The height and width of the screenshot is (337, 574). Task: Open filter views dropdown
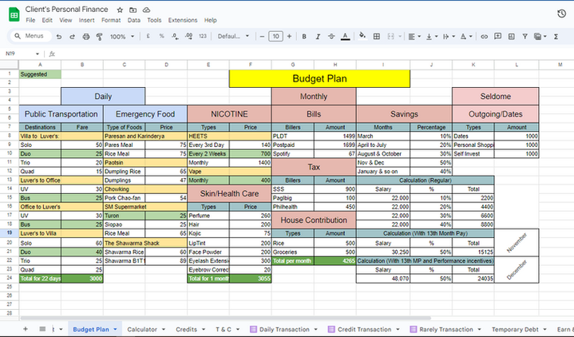pos(540,36)
